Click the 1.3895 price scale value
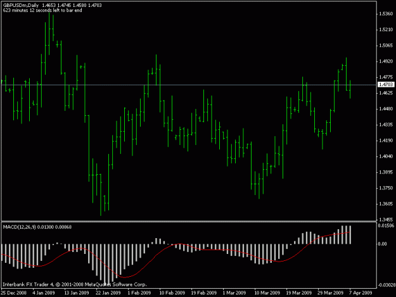 click(386, 172)
